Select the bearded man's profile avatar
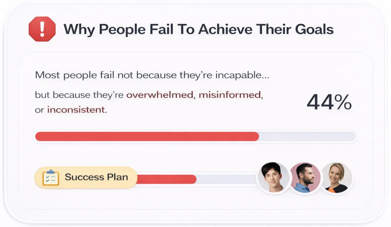This screenshot has height=227, width=391. point(305,178)
